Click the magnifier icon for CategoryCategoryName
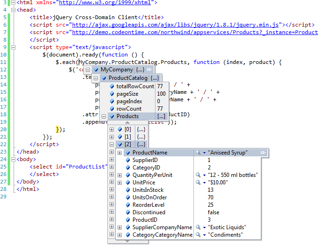Screen dimensions: 318x246 tap(198, 235)
